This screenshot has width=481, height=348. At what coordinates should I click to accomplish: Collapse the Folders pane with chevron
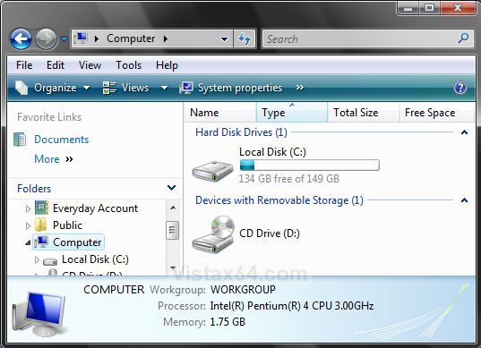pyautogui.click(x=171, y=188)
